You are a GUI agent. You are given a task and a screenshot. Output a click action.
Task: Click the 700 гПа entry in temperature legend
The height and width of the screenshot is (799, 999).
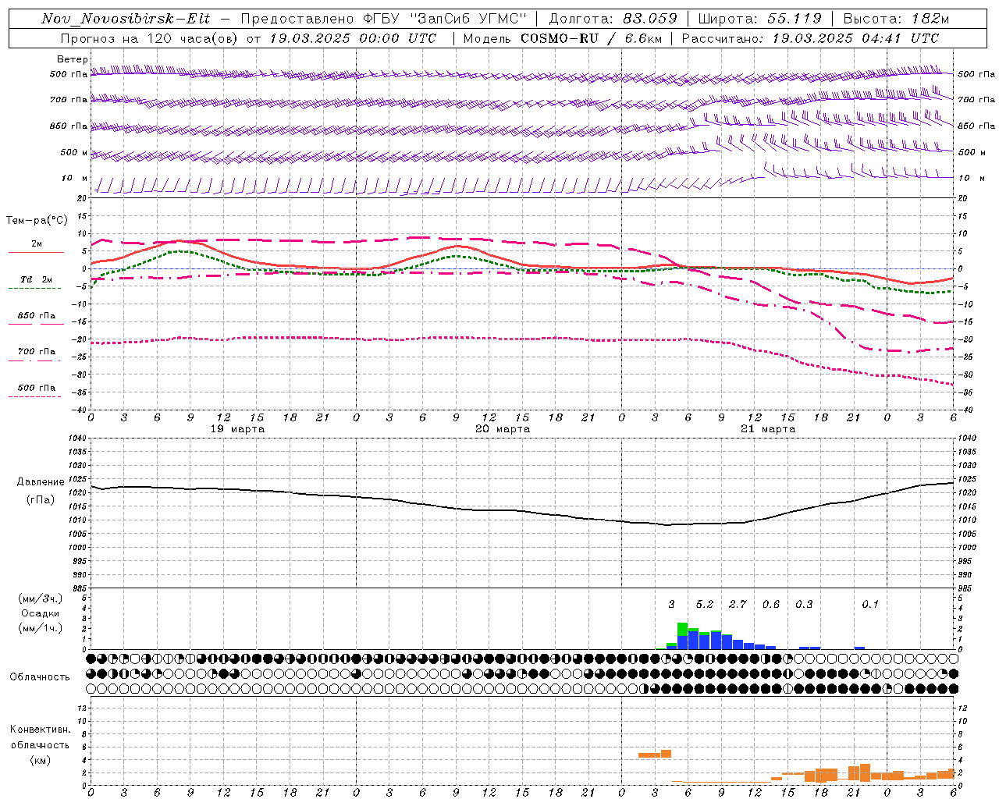pyautogui.click(x=37, y=352)
